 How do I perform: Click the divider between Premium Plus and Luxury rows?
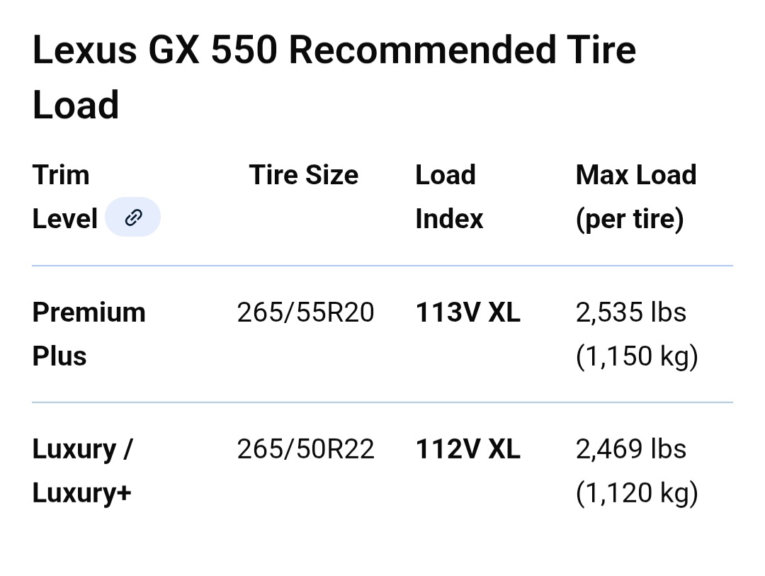click(382, 402)
